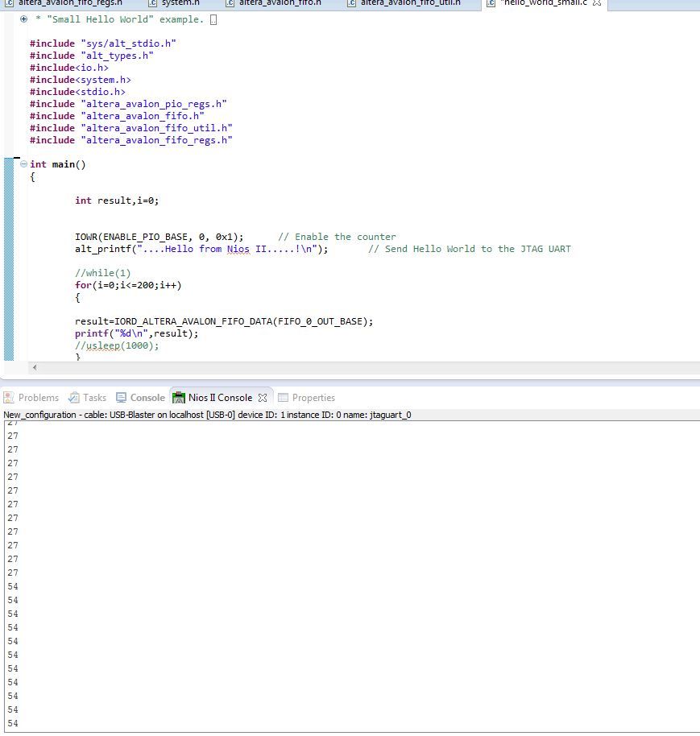Show the Tasks view tab

point(93,398)
